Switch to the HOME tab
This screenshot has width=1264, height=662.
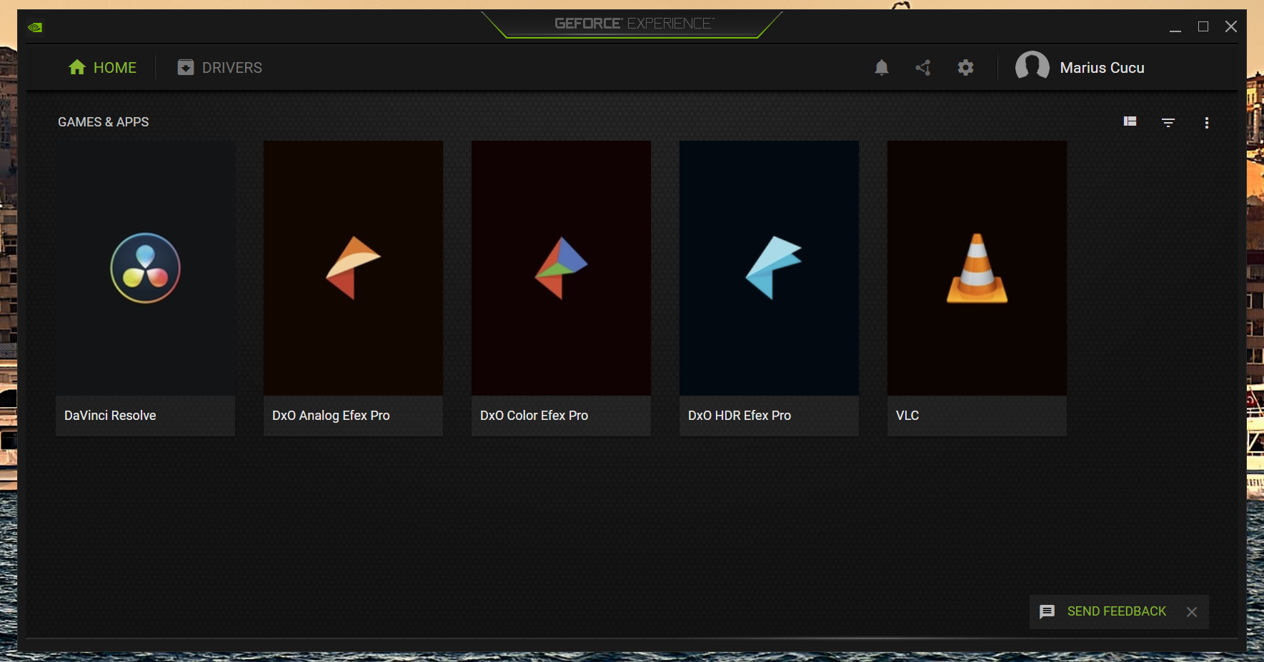[x=103, y=68]
